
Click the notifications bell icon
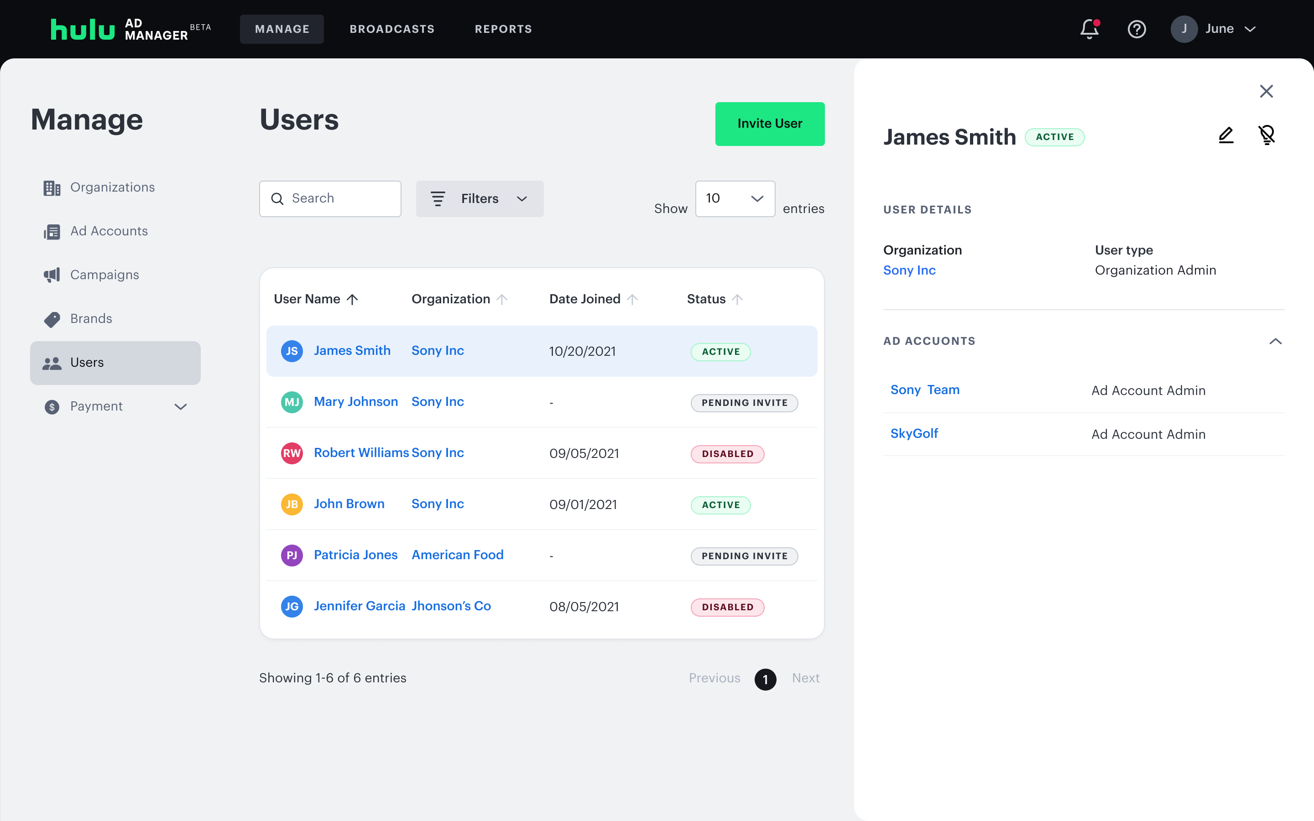1089,29
